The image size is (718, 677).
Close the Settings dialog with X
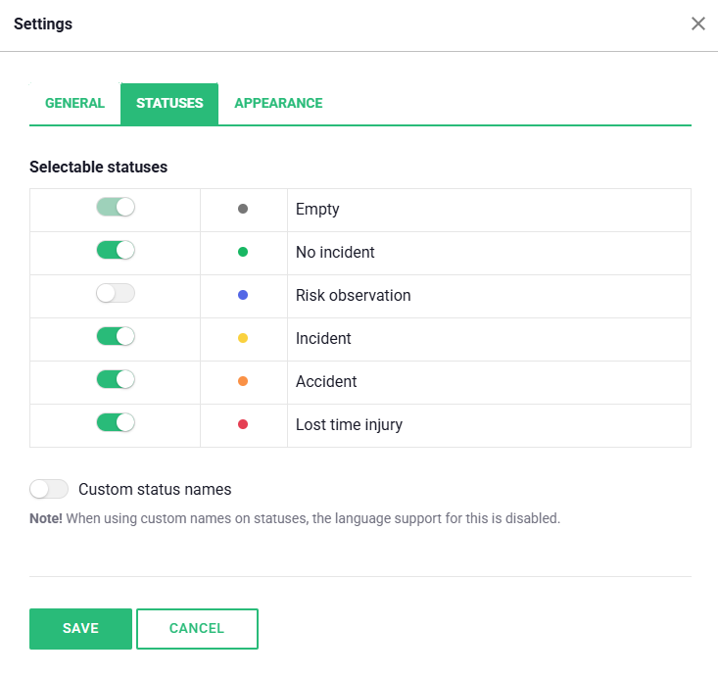(697, 24)
